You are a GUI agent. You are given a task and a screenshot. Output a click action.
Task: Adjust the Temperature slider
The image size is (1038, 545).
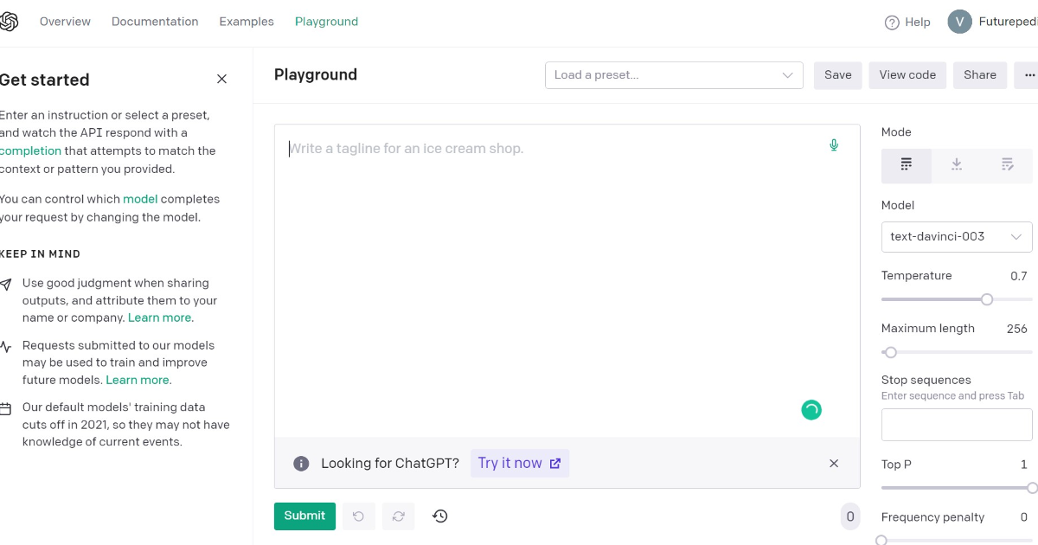987,298
